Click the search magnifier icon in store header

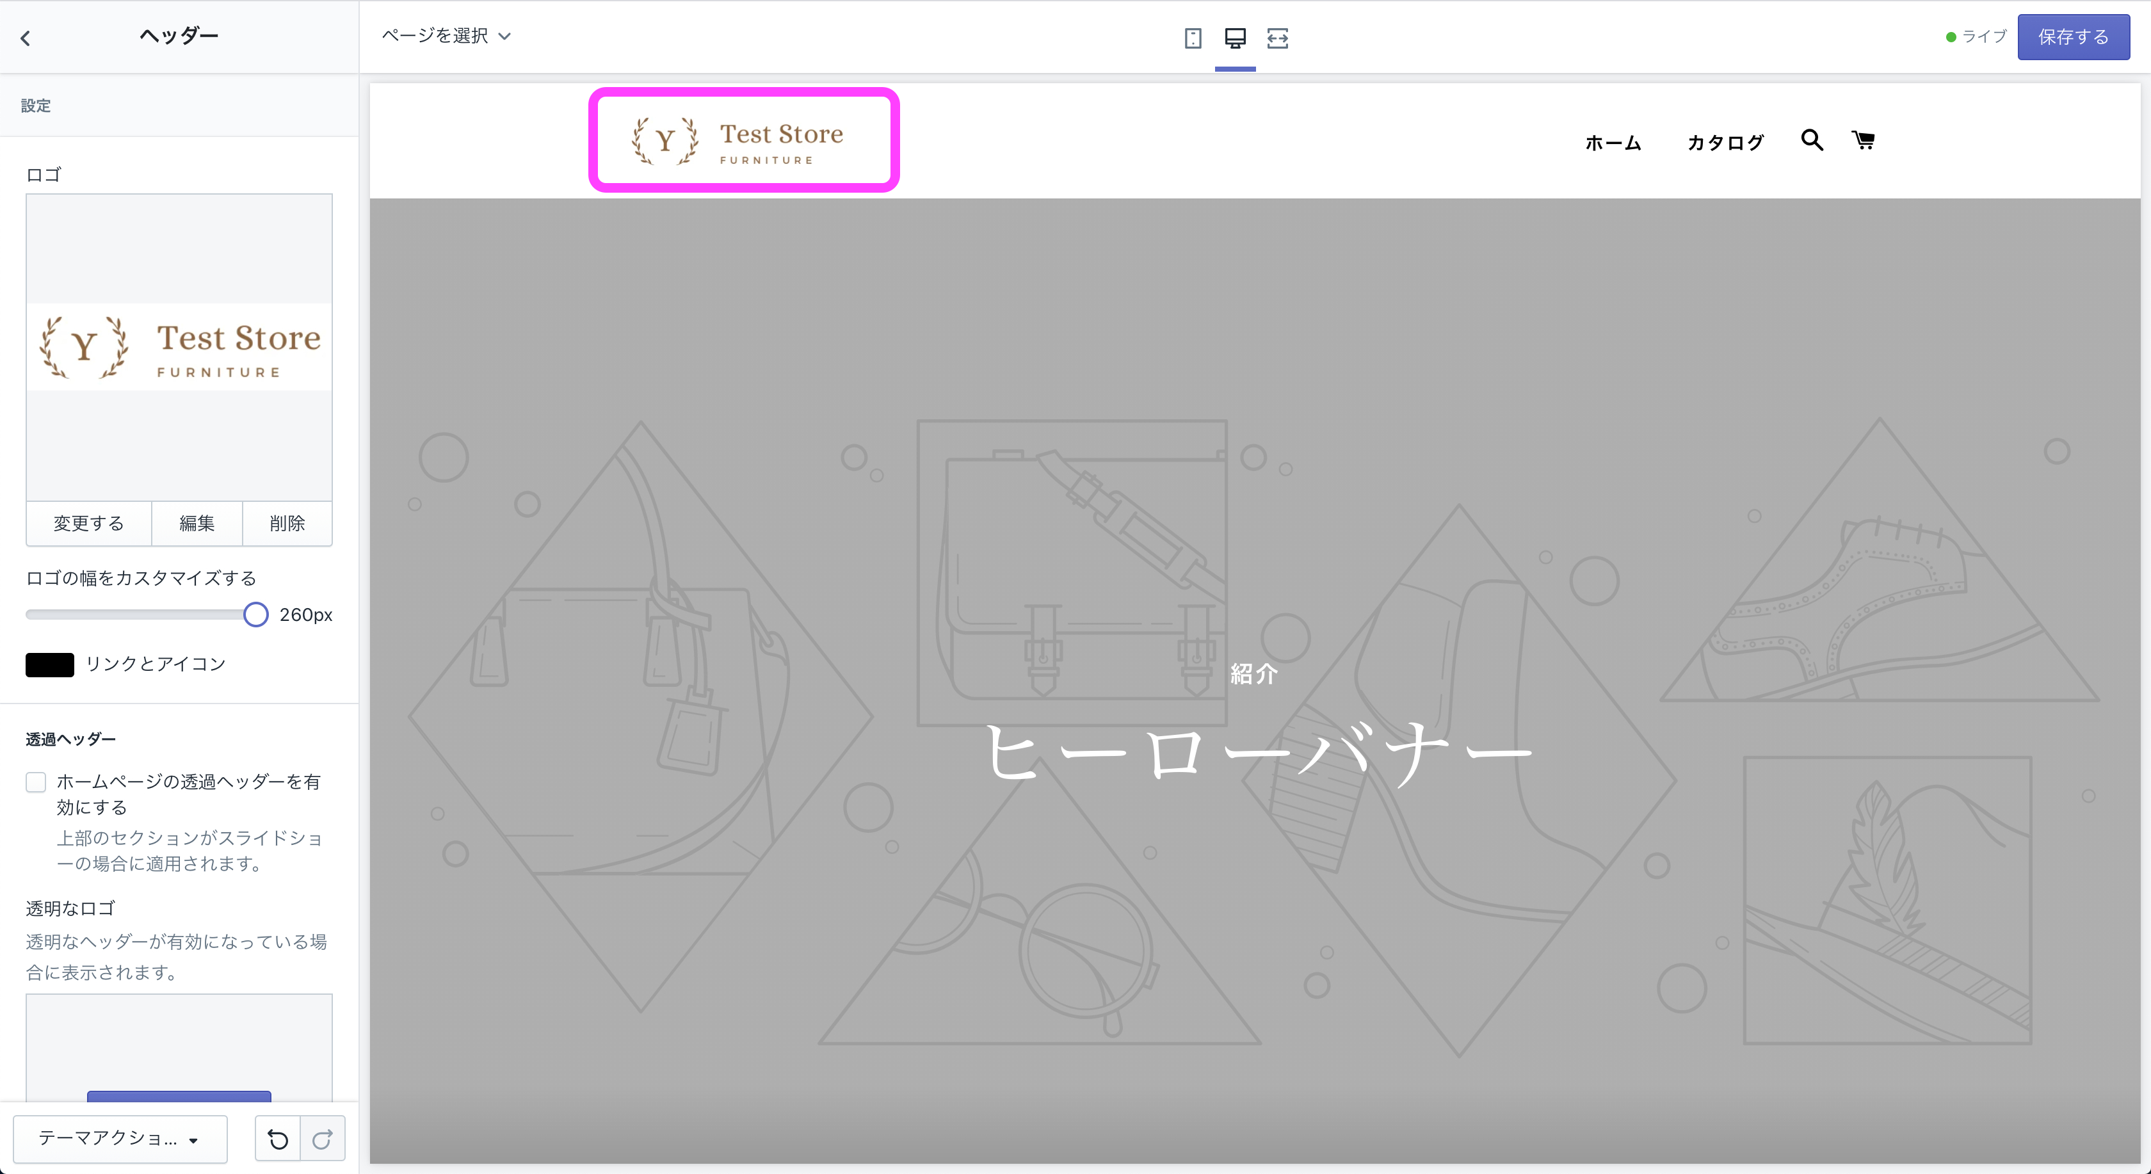point(1811,140)
